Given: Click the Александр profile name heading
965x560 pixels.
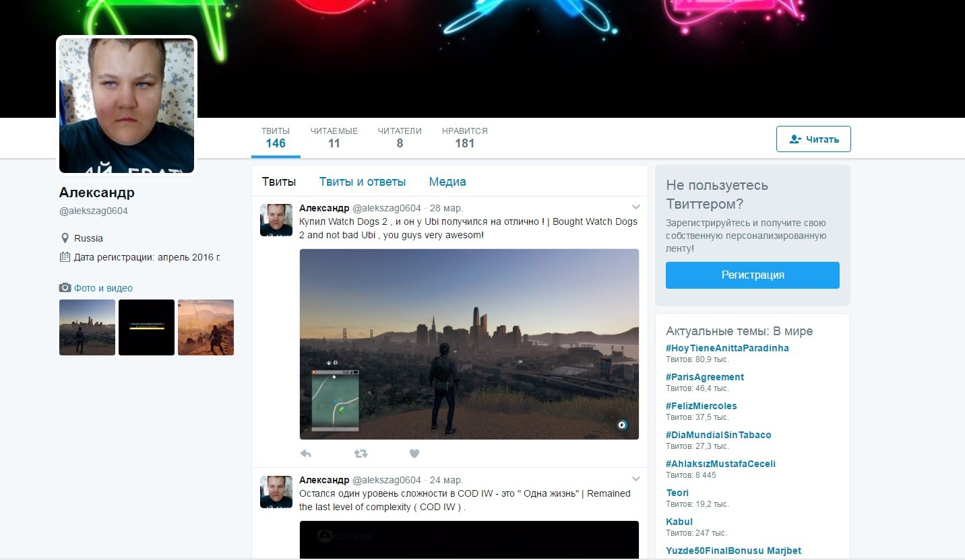Looking at the screenshot, I should tap(97, 193).
